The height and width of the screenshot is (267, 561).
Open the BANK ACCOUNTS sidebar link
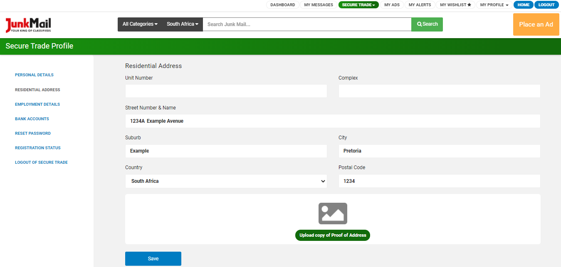(32, 119)
